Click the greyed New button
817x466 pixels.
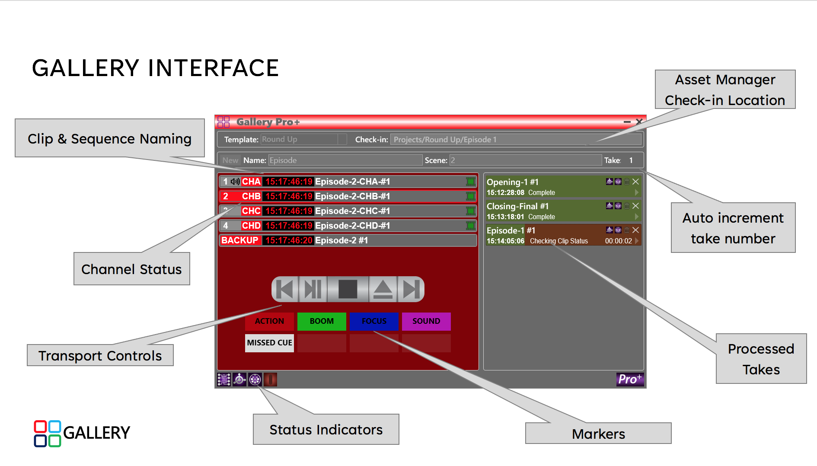230,160
